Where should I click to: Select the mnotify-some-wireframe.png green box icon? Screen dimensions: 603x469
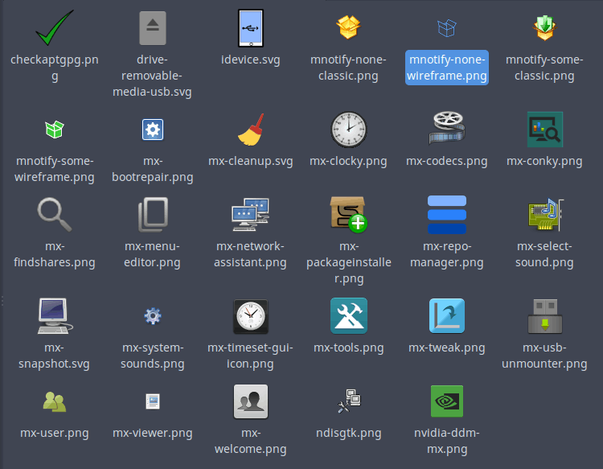pos(54,130)
